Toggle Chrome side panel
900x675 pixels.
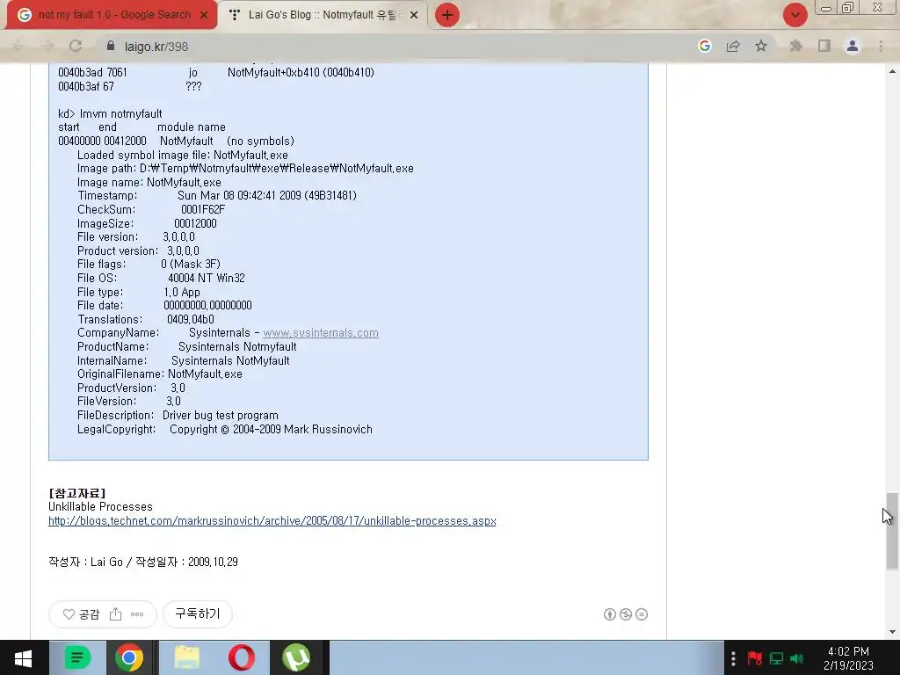tap(824, 46)
